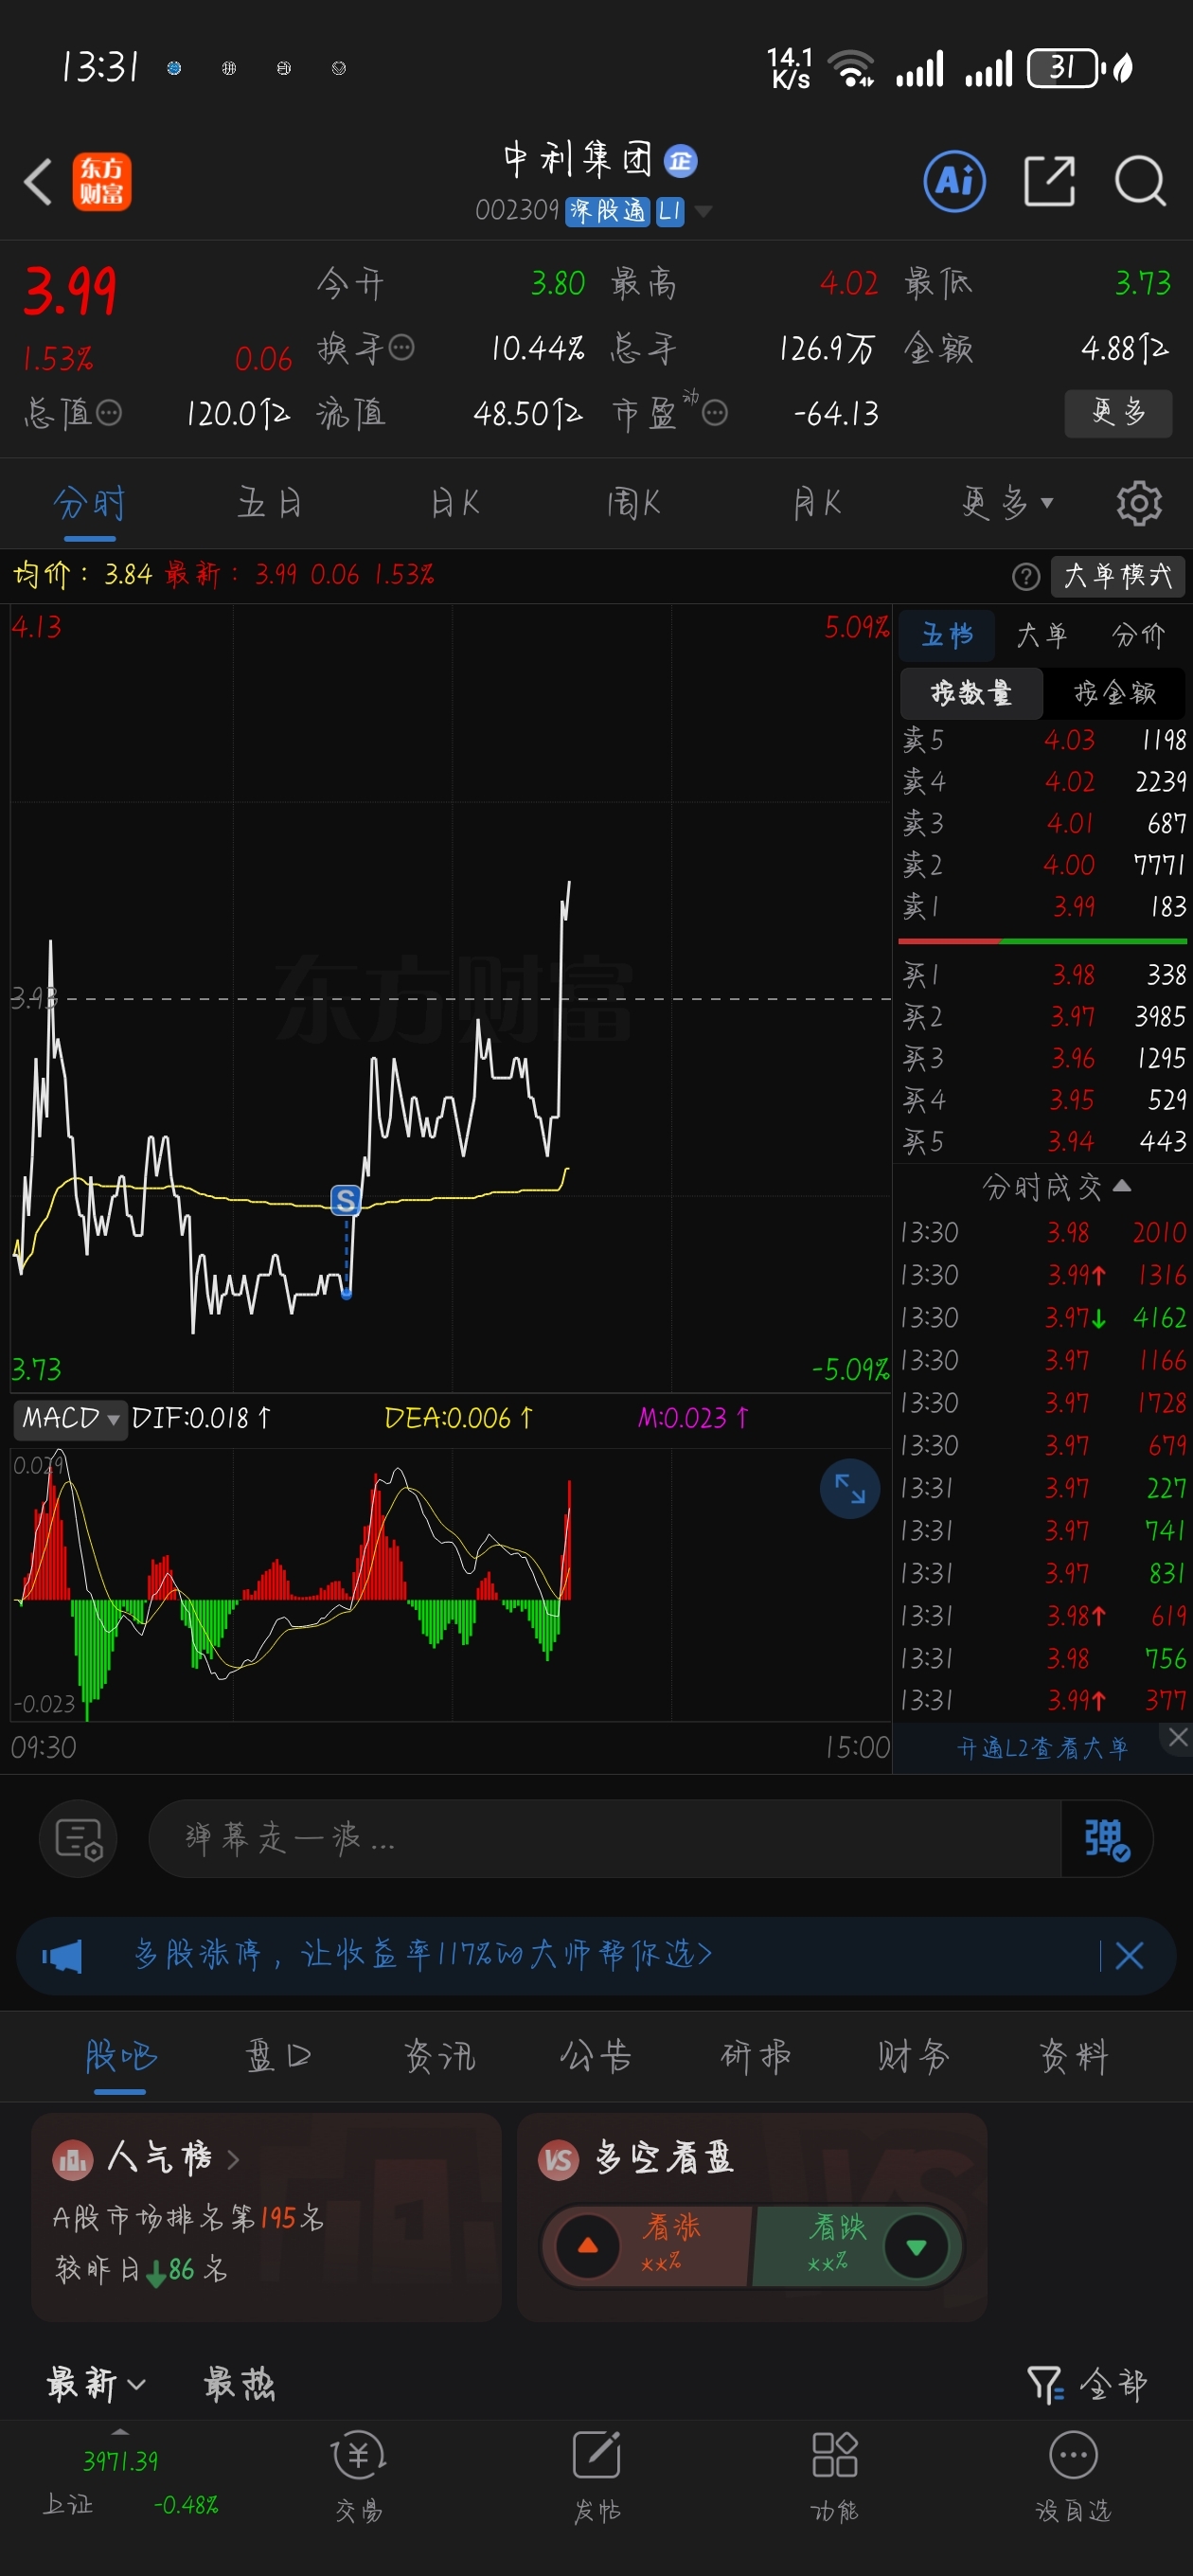The height and width of the screenshot is (2576, 1193).
Task: Tap the share icon
Action: 1050,182
